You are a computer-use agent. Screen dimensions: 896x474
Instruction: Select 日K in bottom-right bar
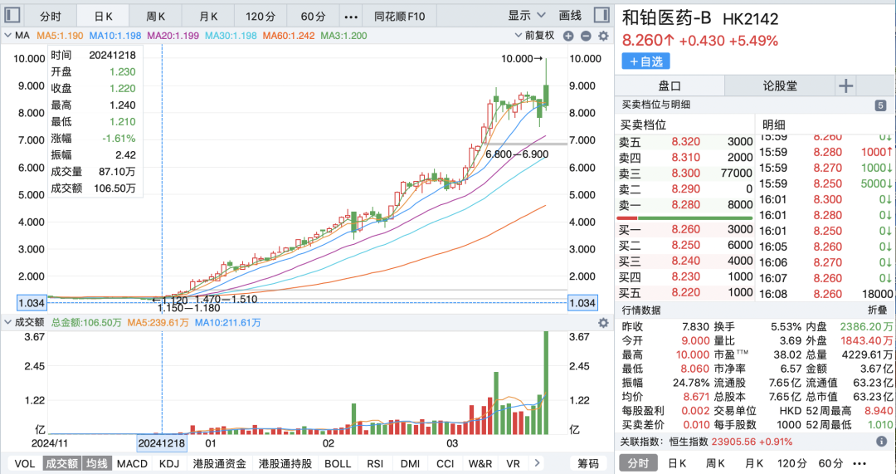tap(677, 463)
